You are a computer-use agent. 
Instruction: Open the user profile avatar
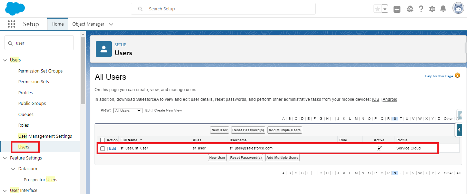click(x=458, y=9)
